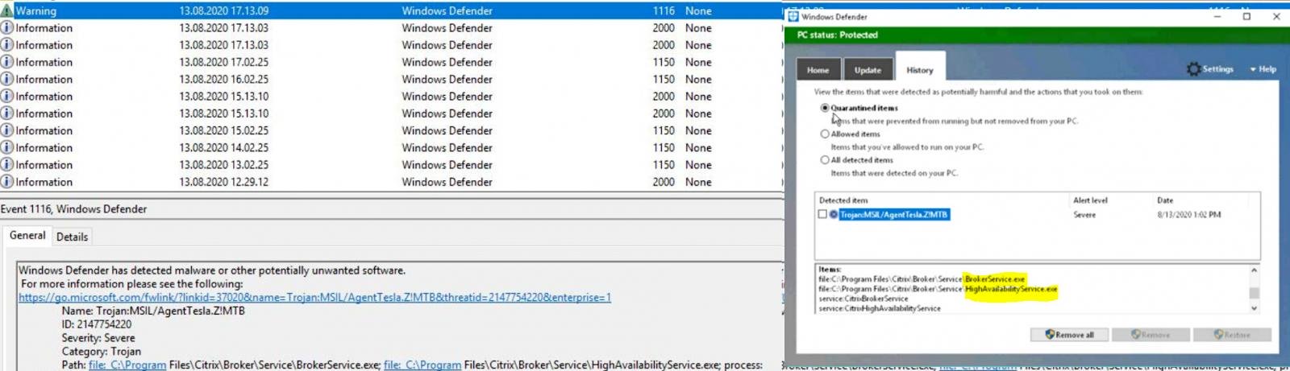Open the General tab of Event 1116
Viewport: 1290px width, 371px height.
[x=27, y=236]
